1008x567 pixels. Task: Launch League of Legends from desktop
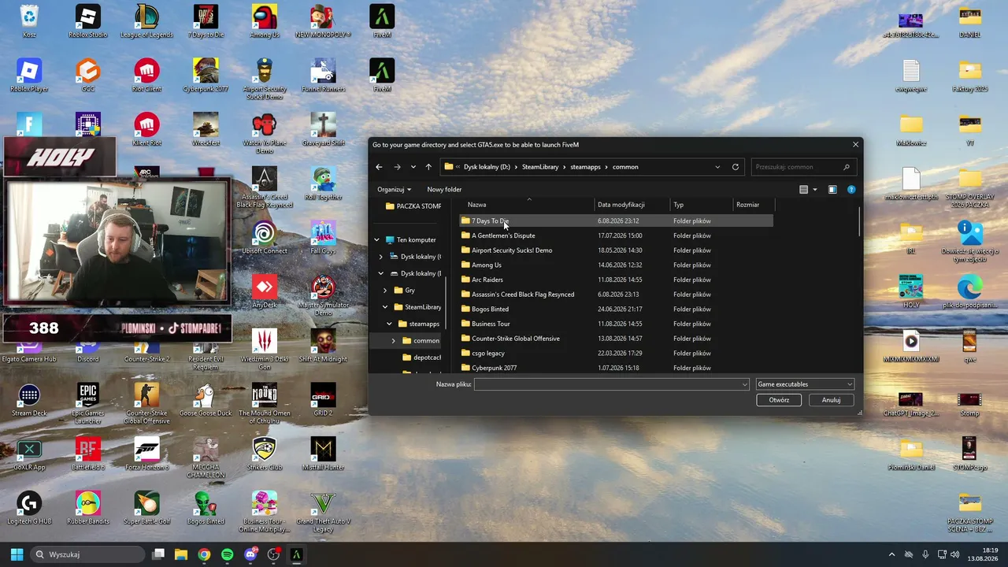click(146, 20)
